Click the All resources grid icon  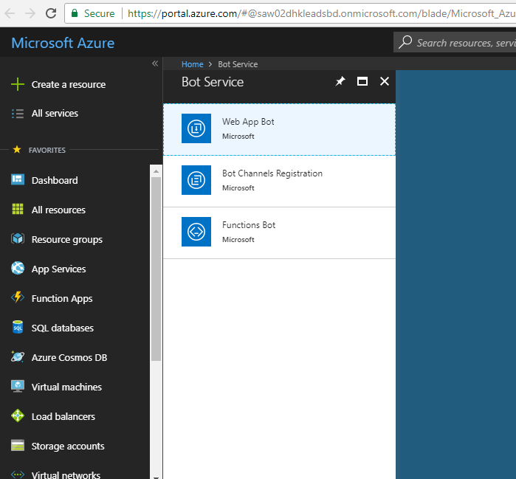pos(18,209)
